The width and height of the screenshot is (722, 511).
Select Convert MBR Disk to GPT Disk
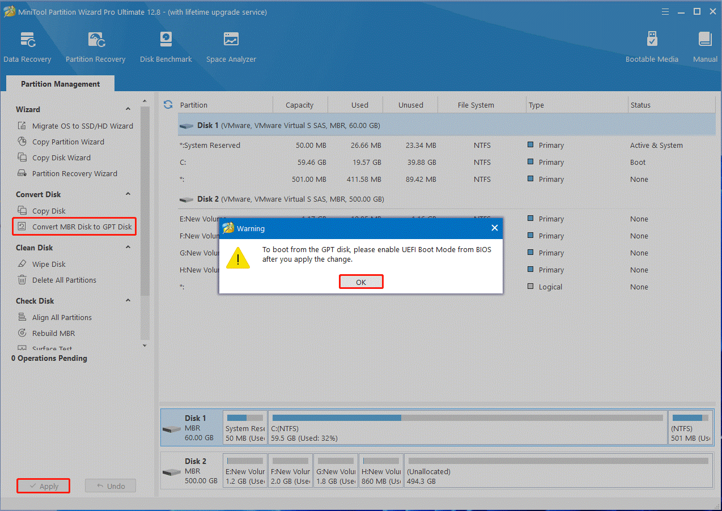(x=82, y=227)
